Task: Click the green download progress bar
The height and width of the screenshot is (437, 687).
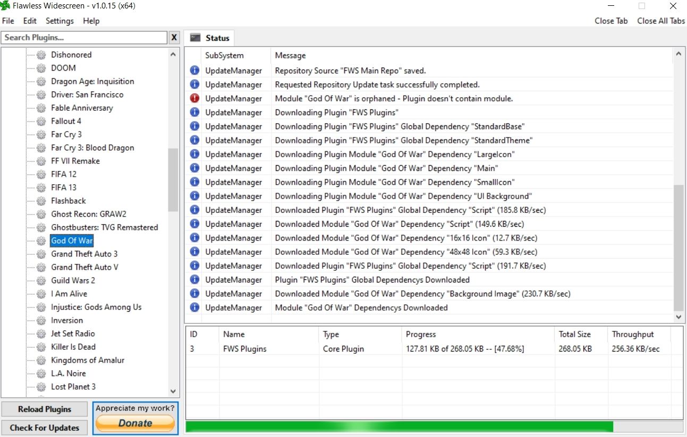Action: coord(398,426)
